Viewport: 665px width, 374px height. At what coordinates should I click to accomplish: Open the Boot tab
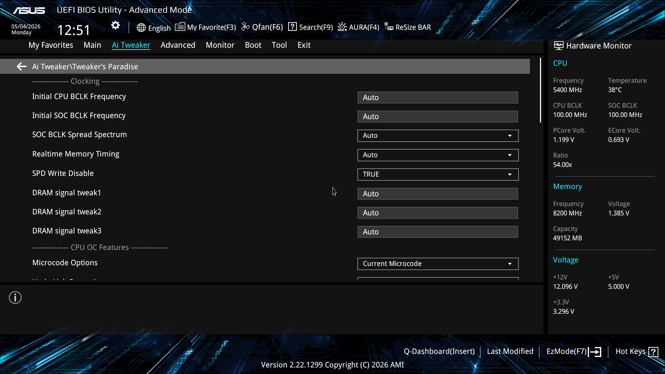253,45
